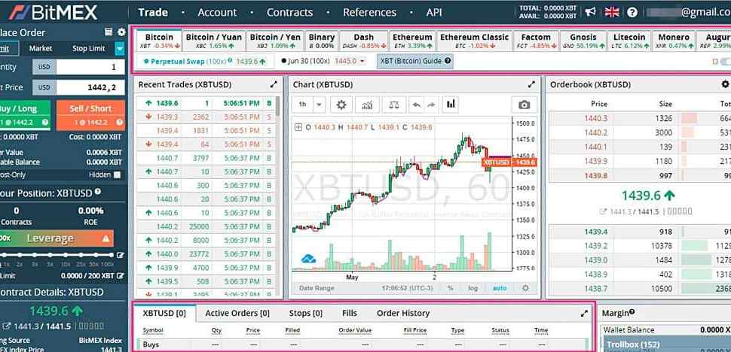Open the Contracts menu

click(289, 13)
